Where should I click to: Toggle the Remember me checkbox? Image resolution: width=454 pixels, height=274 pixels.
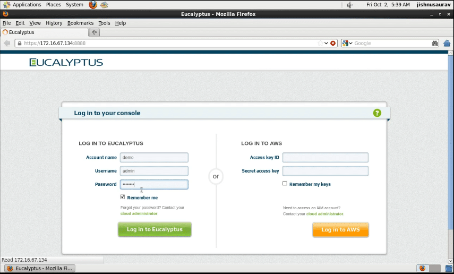(123, 197)
